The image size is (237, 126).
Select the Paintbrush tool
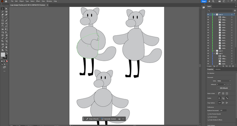click(x=6, y=20)
